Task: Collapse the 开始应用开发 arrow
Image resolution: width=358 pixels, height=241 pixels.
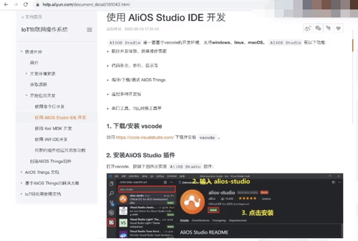Action: pyautogui.click(x=26, y=95)
